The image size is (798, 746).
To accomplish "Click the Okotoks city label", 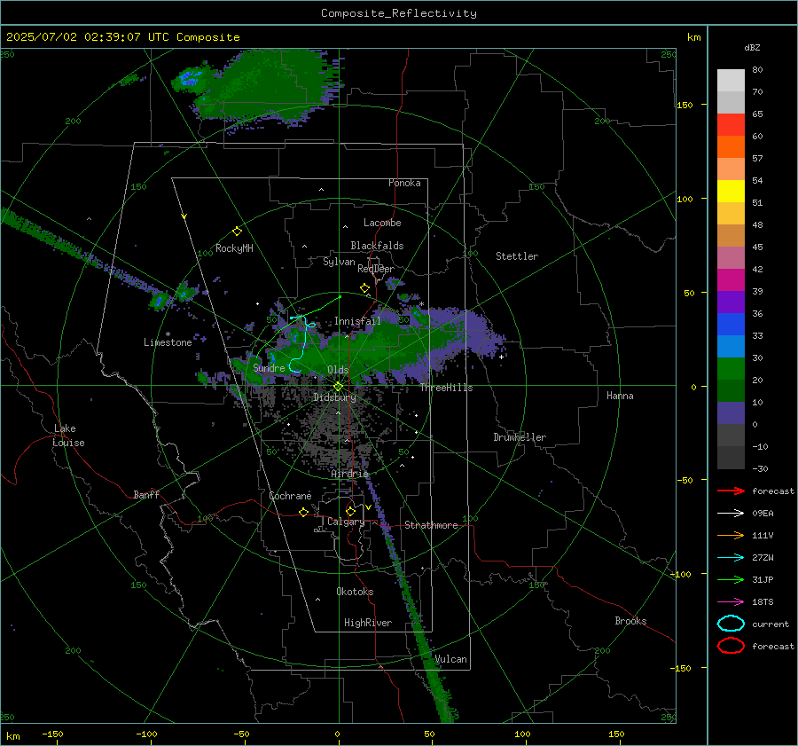I will pyautogui.click(x=355, y=592).
